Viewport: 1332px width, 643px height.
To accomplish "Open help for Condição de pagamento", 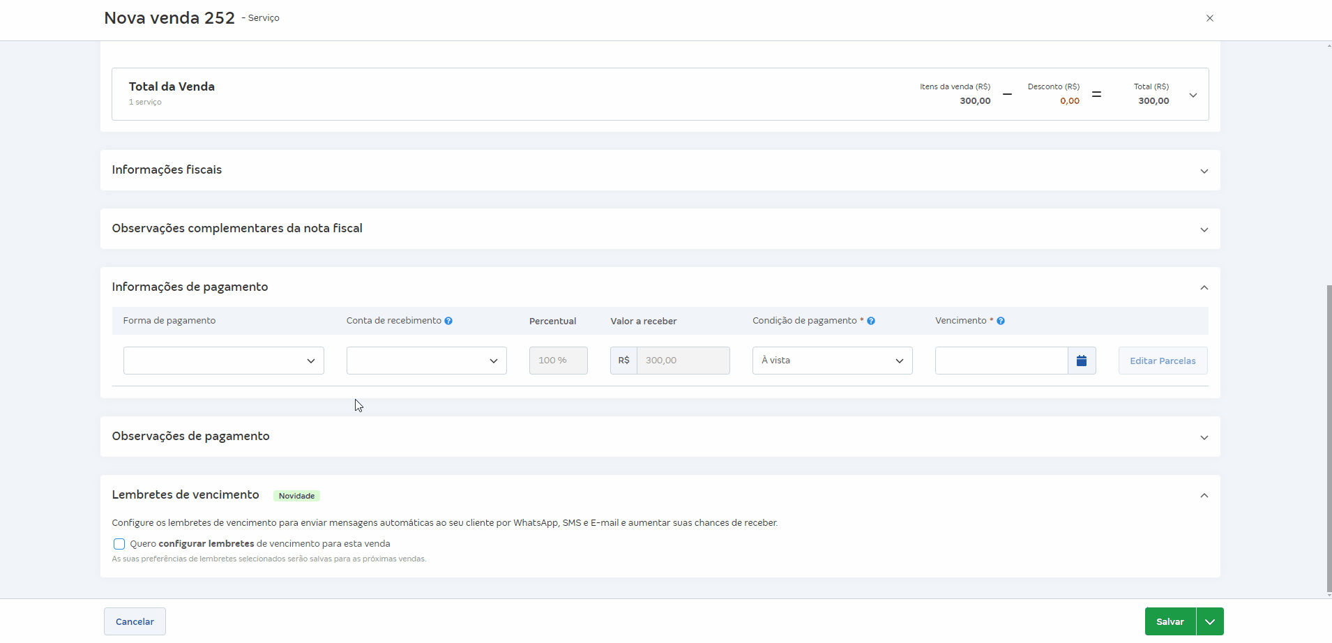I will (871, 321).
